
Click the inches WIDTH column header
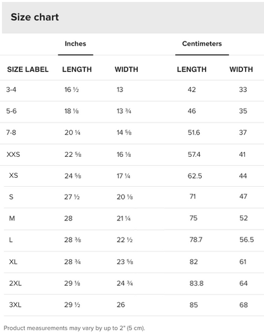point(126,69)
